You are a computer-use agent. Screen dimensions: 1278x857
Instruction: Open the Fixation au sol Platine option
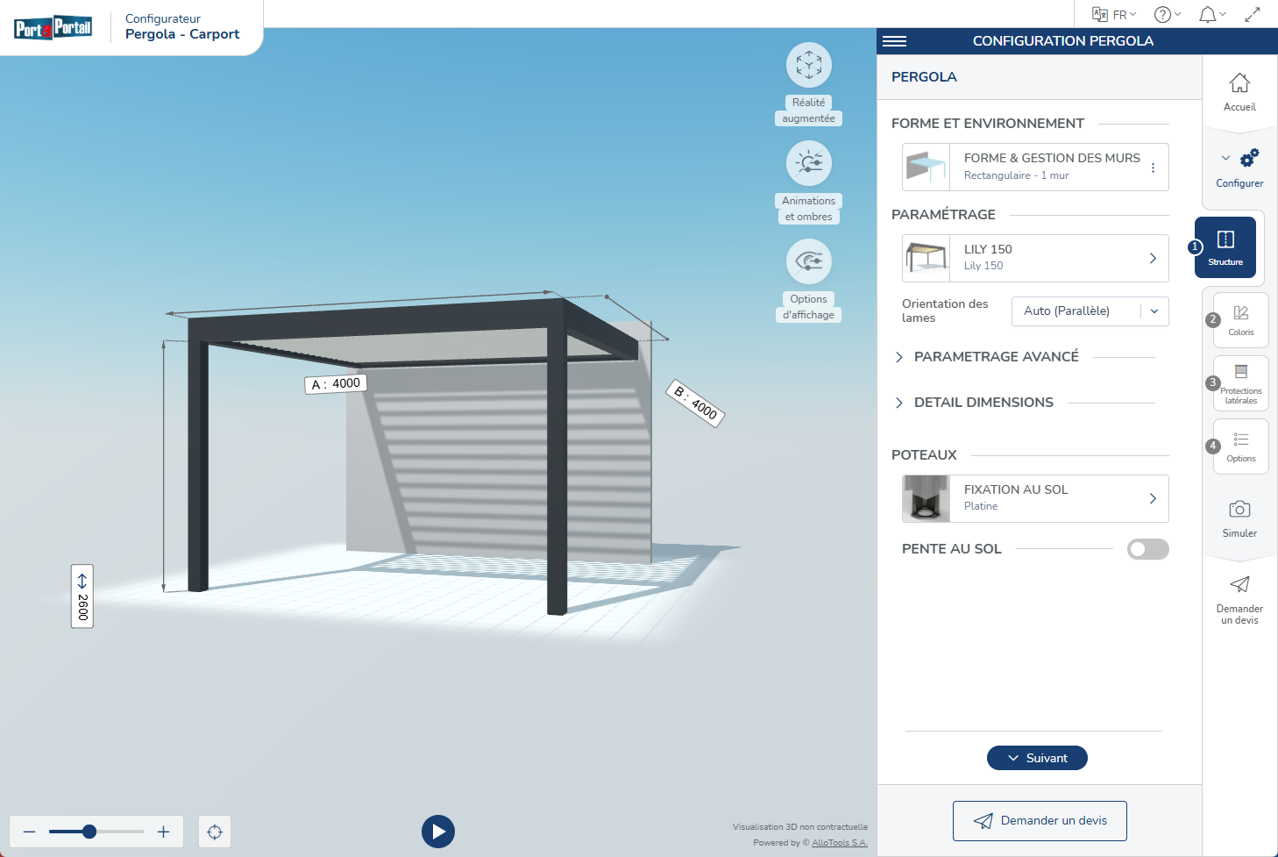pos(1035,498)
